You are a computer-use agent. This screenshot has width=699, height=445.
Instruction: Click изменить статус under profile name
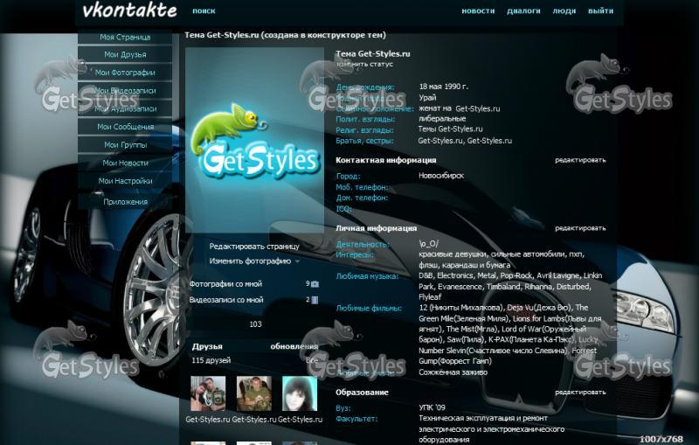(x=364, y=65)
